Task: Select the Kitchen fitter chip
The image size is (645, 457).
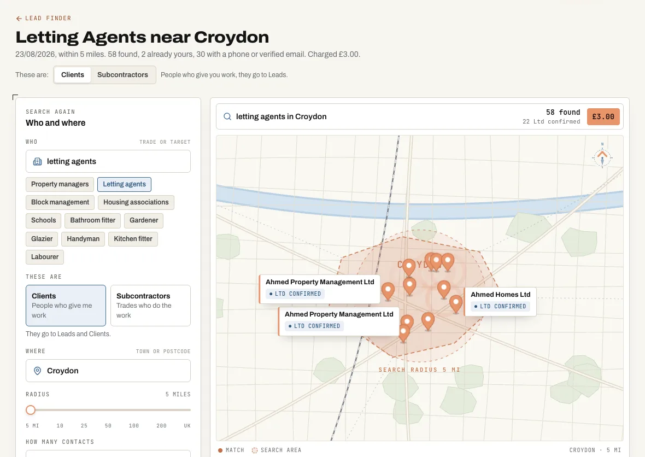Action: click(x=133, y=239)
